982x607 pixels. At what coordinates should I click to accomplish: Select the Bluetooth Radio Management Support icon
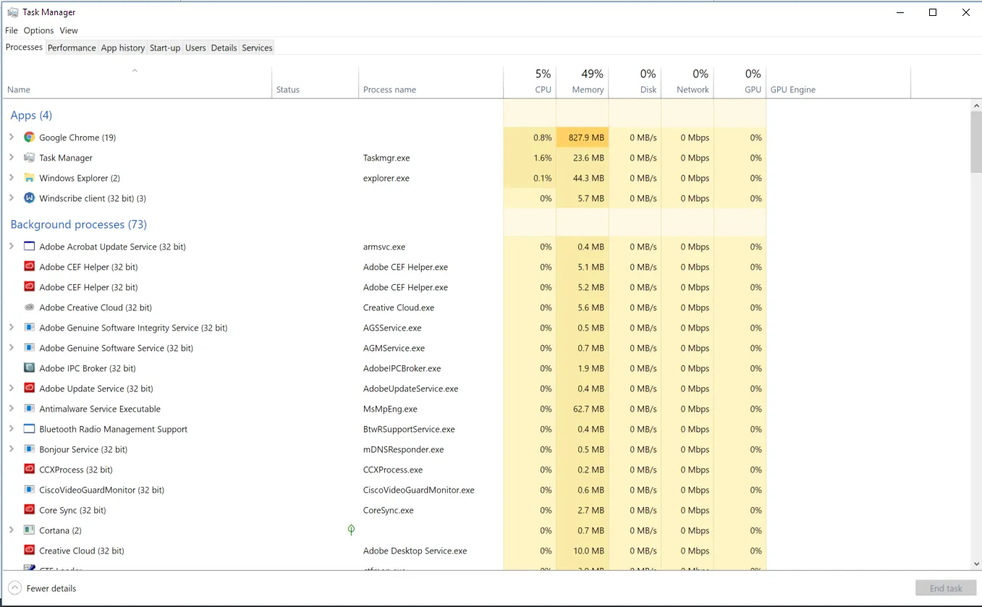(29, 429)
